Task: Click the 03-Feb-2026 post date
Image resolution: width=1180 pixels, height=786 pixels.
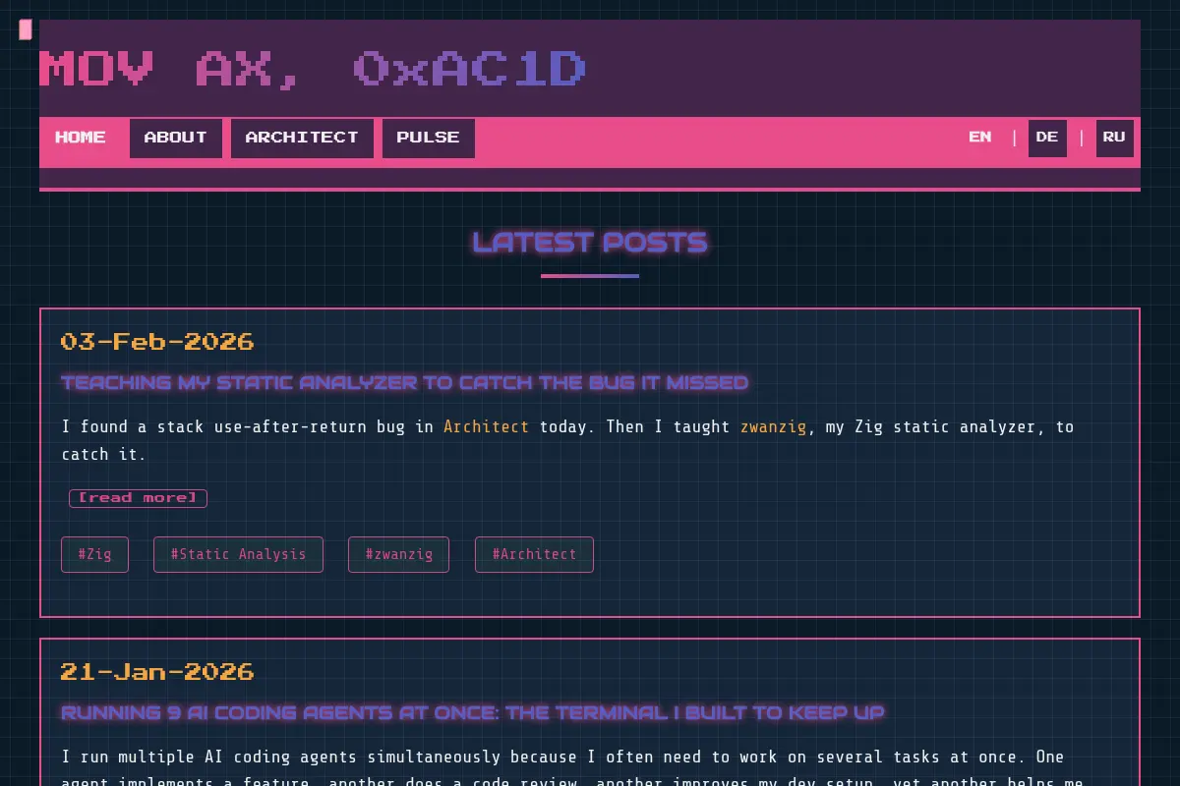Action: point(157,342)
